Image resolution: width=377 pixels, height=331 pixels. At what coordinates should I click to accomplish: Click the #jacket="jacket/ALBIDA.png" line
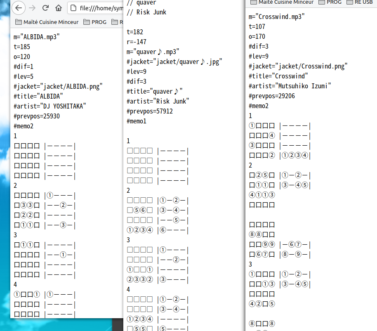point(58,87)
